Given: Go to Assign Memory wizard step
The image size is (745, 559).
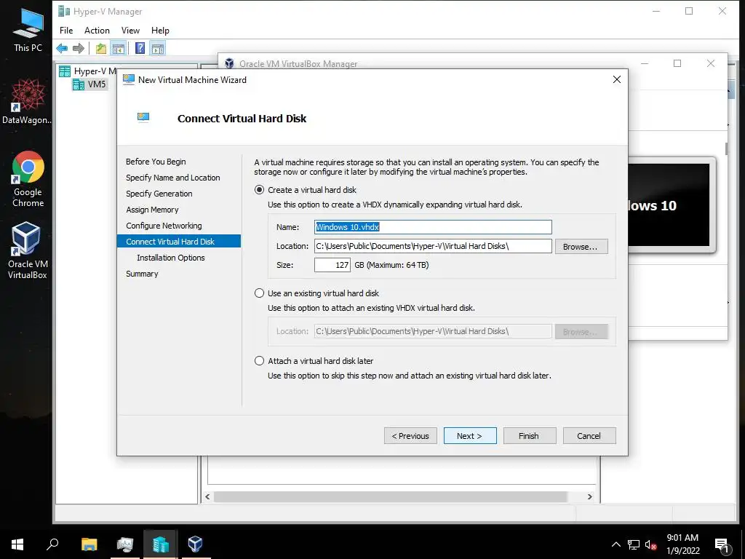Looking at the screenshot, I should pyautogui.click(x=152, y=210).
